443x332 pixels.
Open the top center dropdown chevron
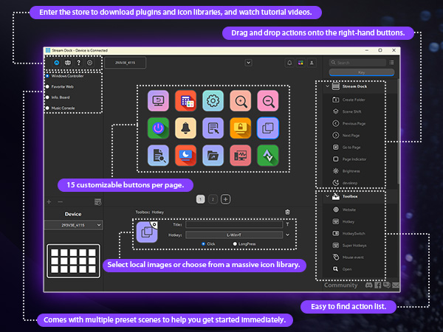249,63
